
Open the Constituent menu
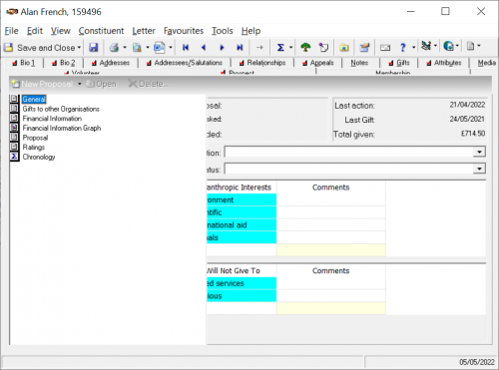point(101,31)
